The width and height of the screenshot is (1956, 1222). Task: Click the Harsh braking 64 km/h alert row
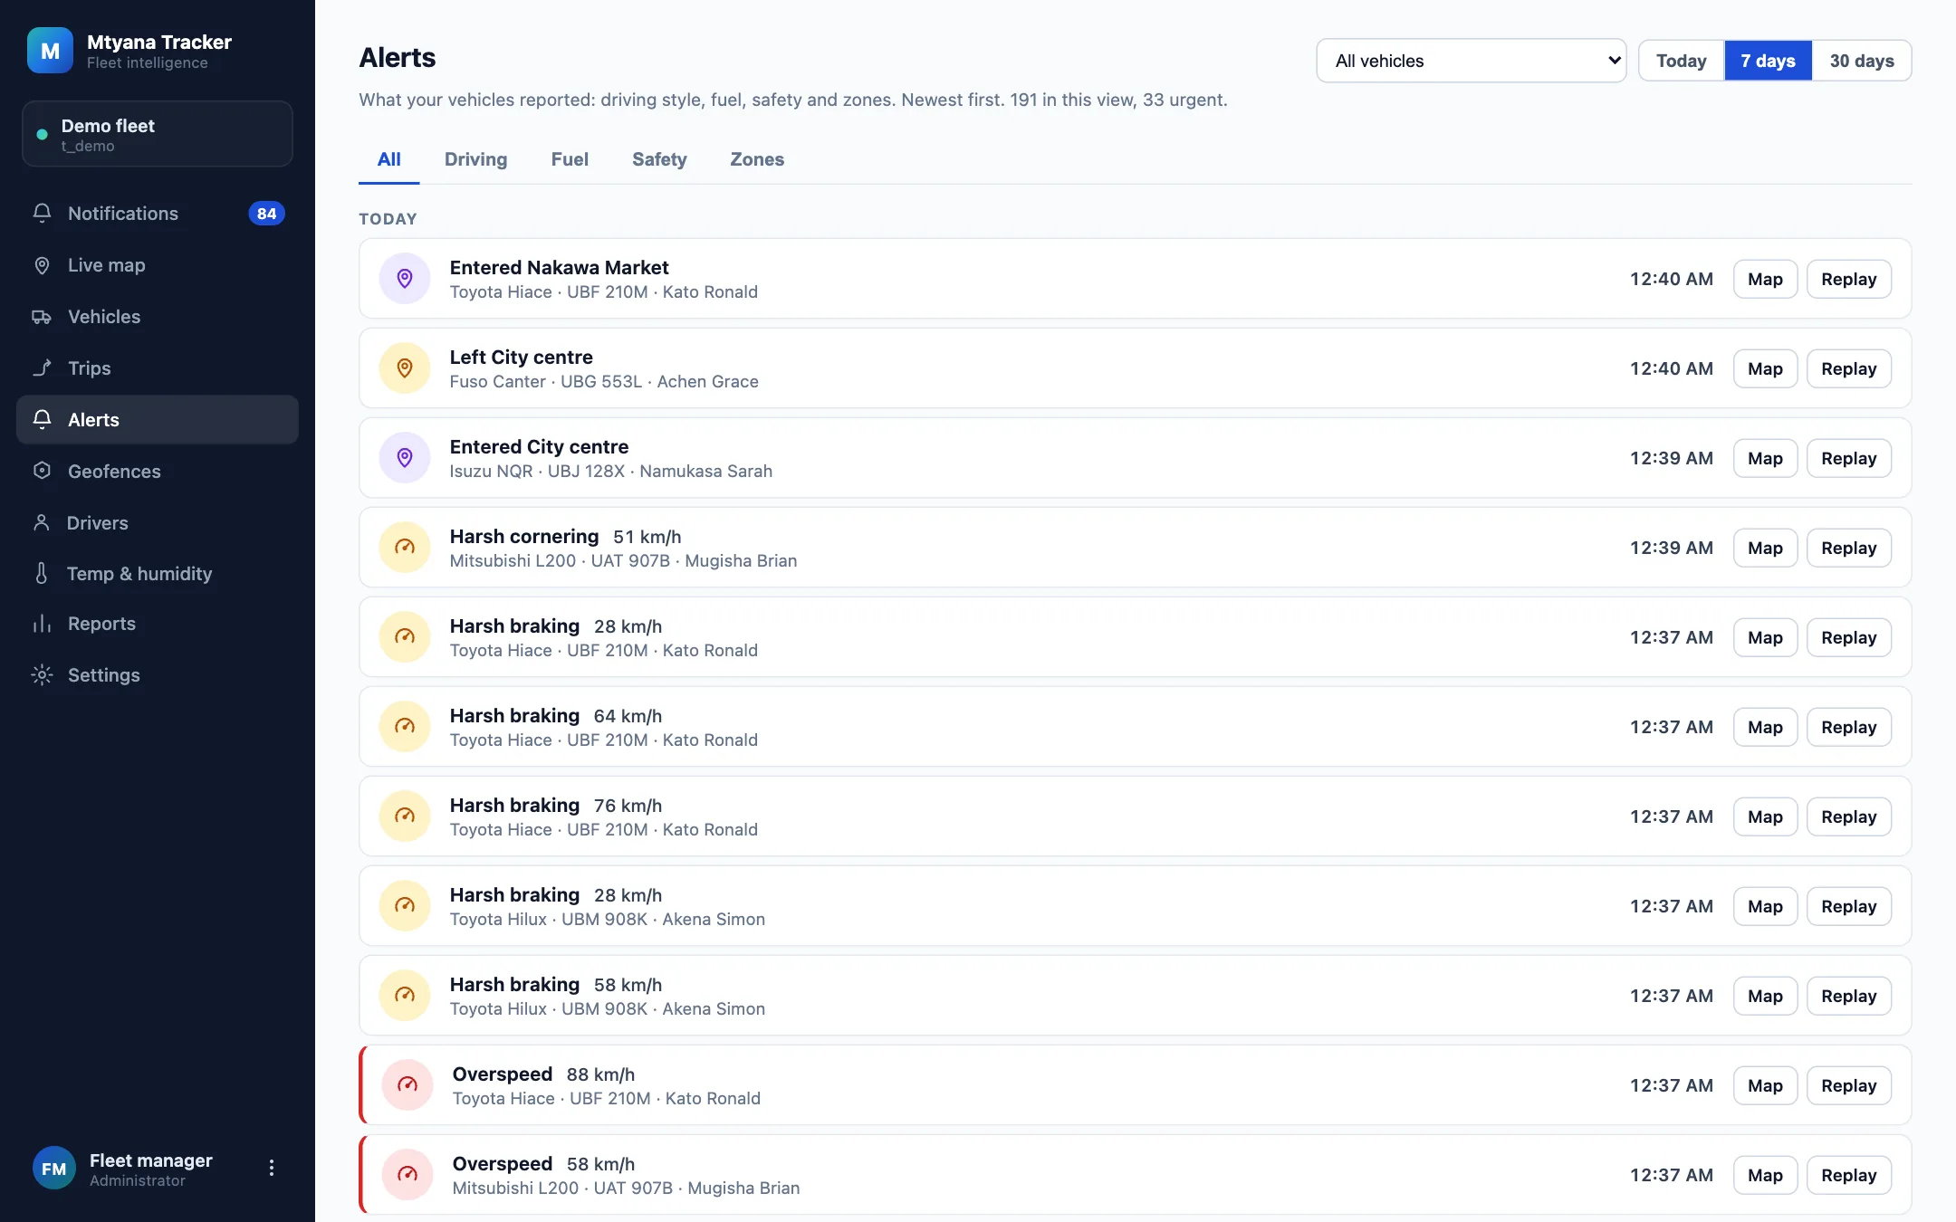1135,727
